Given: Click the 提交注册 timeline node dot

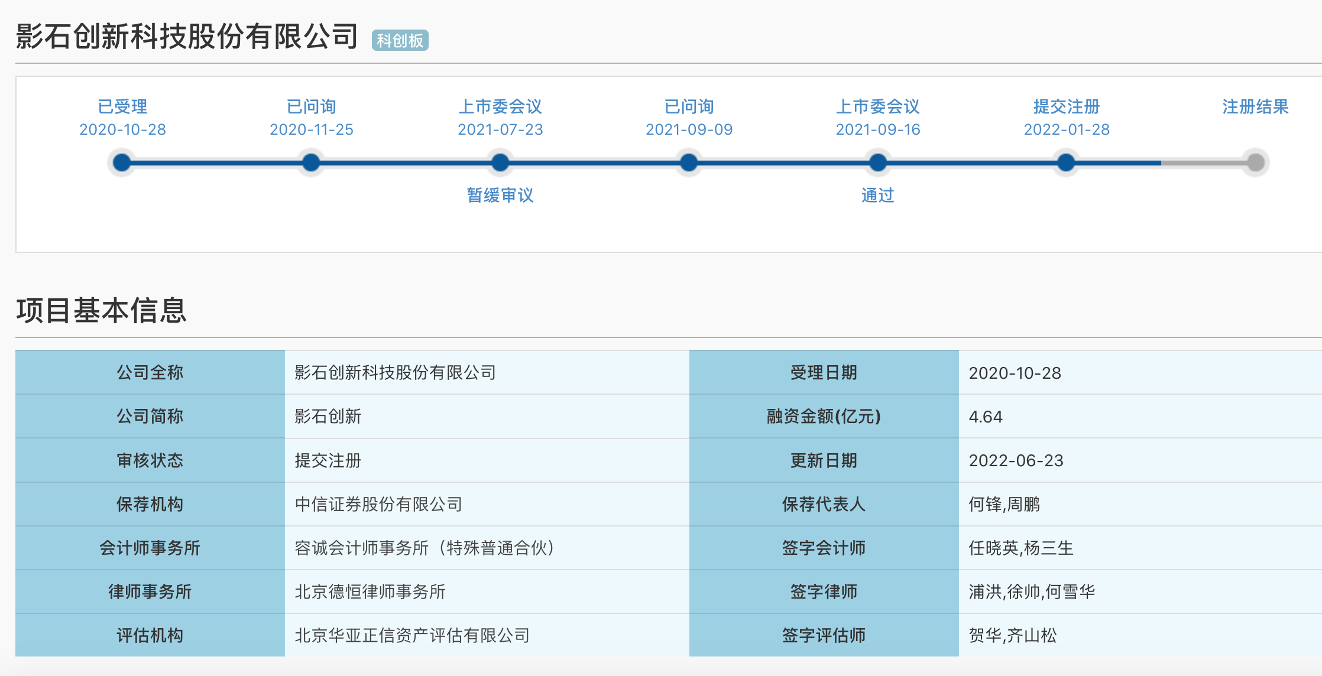Looking at the screenshot, I should 1066,162.
